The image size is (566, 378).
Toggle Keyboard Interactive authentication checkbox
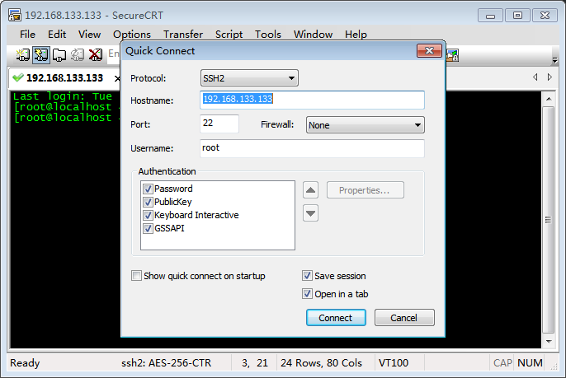click(148, 215)
